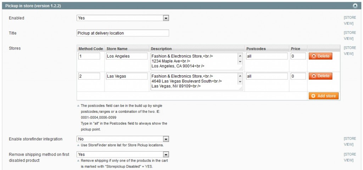Click resize handle of Las Vegas description
Viewport: 363px width, 170px height.
[x=240, y=88]
